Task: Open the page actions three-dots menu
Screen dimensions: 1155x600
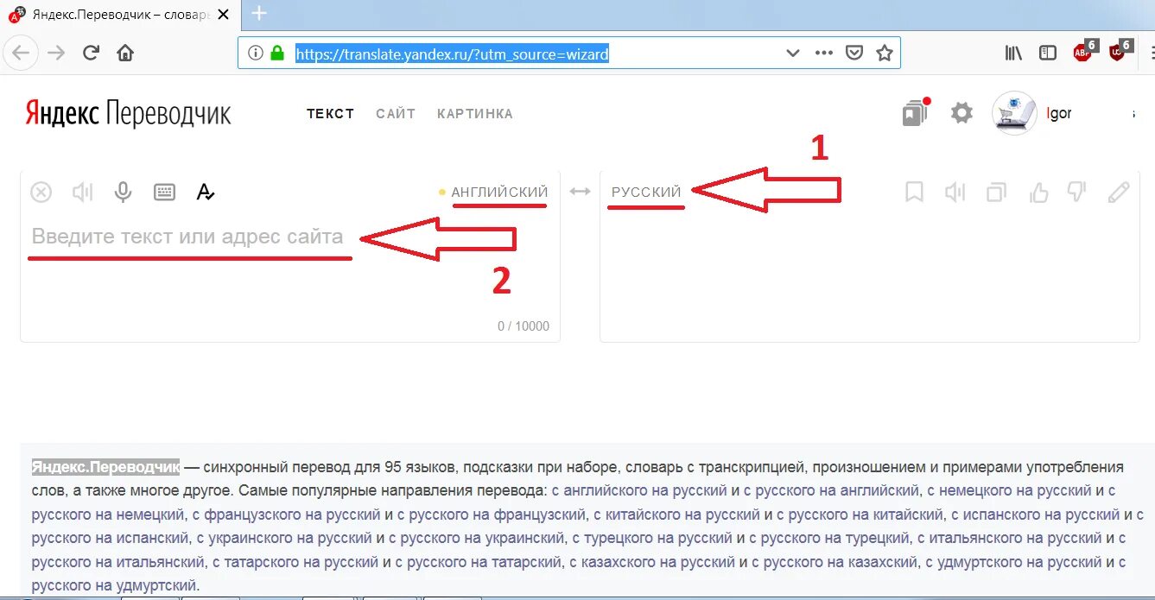Action: coord(824,53)
